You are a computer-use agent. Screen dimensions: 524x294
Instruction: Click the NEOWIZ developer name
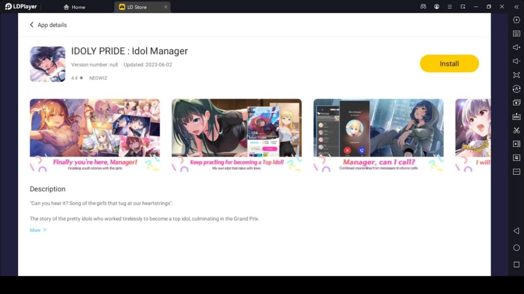point(98,78)
